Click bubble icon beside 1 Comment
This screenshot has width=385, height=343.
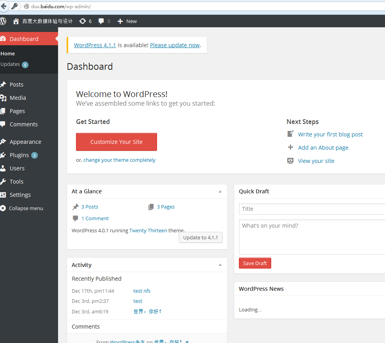(x=75, y=218)
